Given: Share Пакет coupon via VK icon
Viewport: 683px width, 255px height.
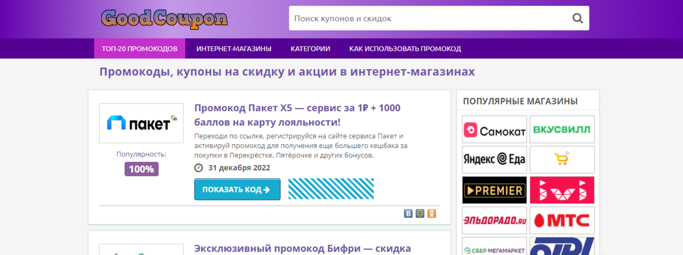Looking at the screenshot, I should point(408,214).
